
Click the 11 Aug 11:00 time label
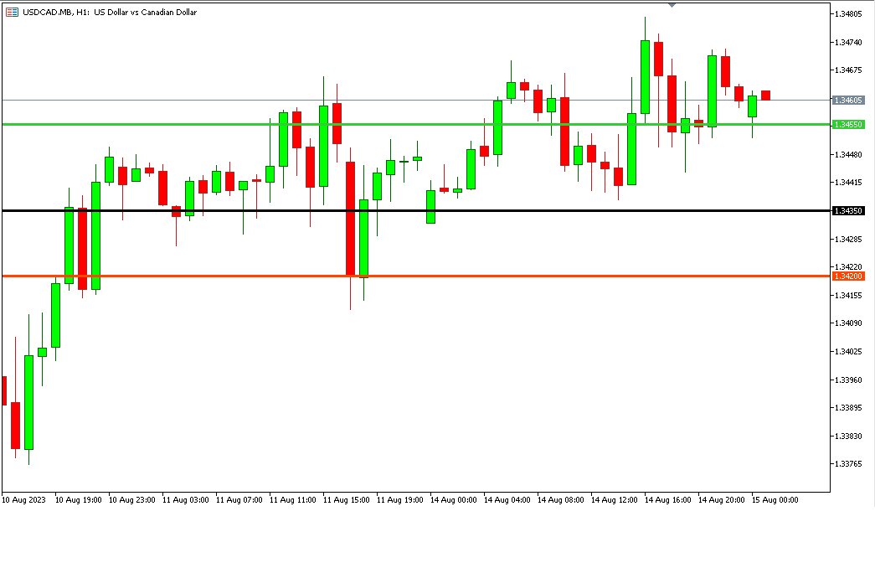coord(292,500)
